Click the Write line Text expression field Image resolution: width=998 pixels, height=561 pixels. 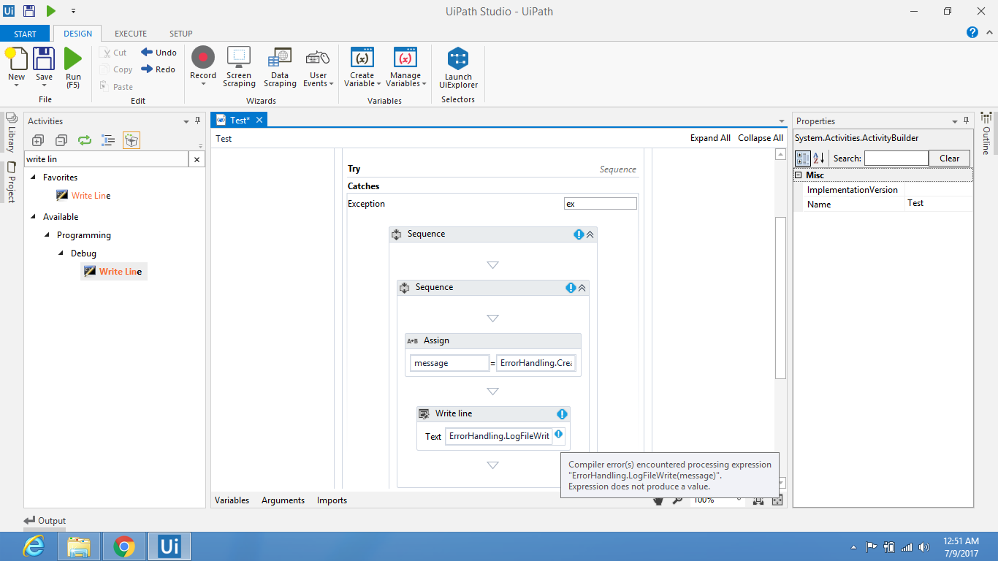(x=498, y=437)
